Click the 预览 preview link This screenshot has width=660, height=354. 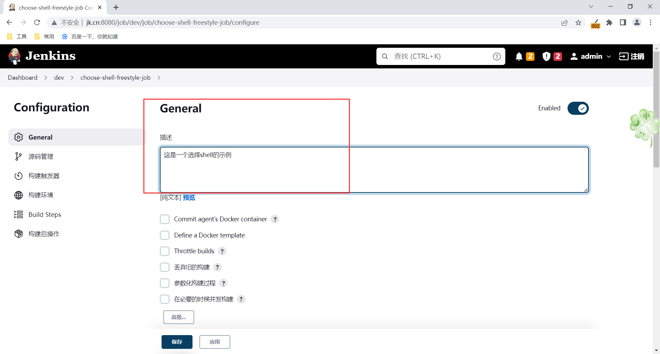pos(189,198)
